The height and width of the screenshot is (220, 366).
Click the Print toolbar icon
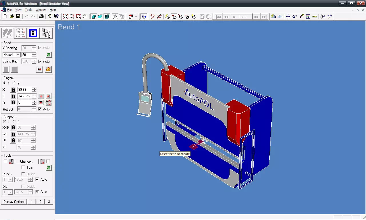tap(41, 17)
